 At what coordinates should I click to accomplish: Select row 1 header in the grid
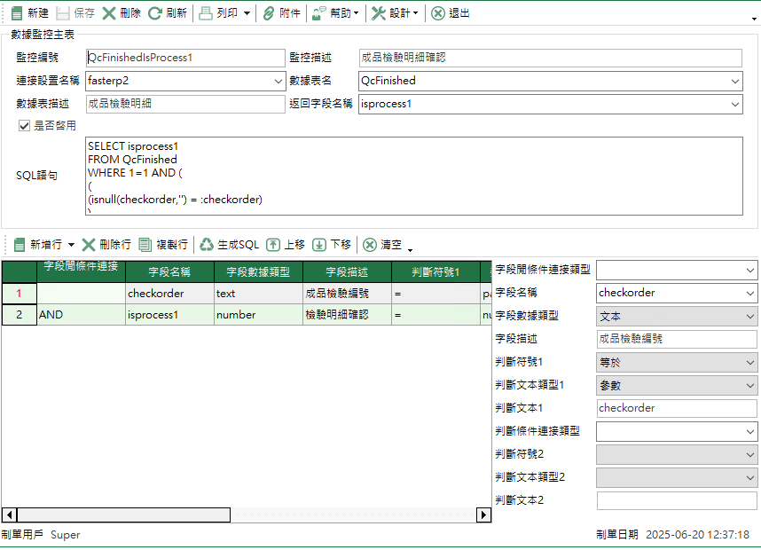point(20,294)
